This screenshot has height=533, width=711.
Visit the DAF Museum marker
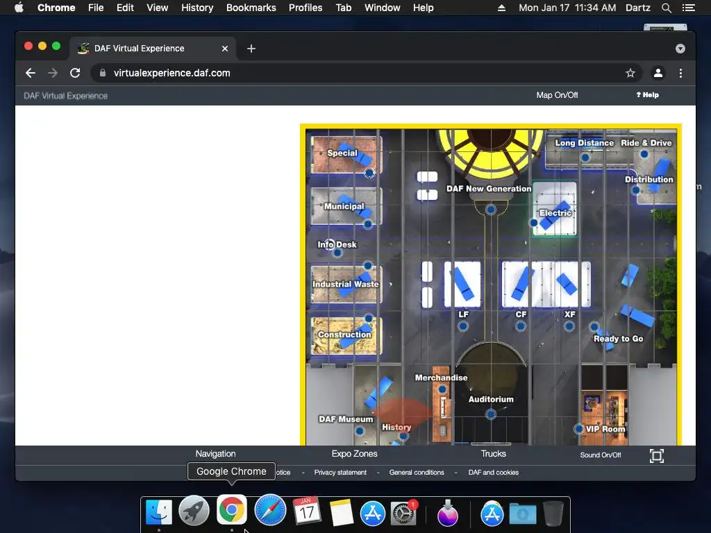[x=360, y=431]
